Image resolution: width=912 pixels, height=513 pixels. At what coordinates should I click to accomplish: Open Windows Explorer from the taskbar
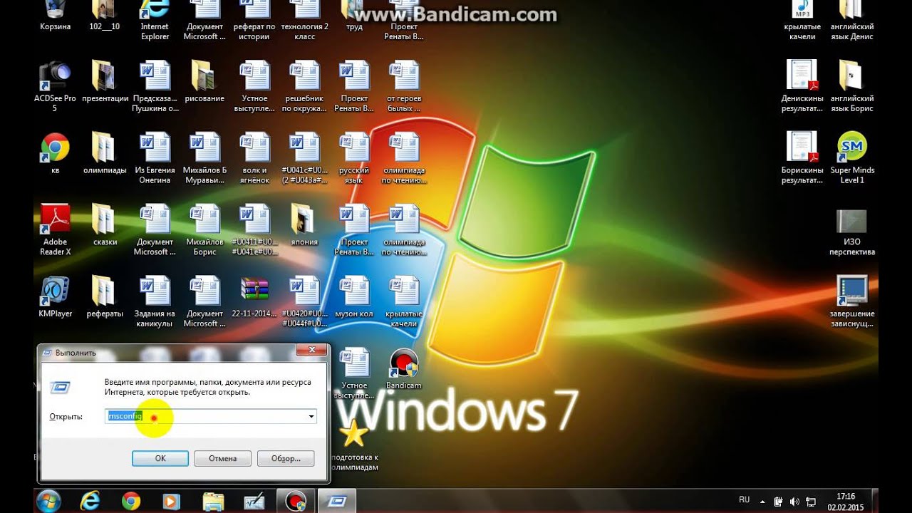pyautogui.click(x=212, y=502)
